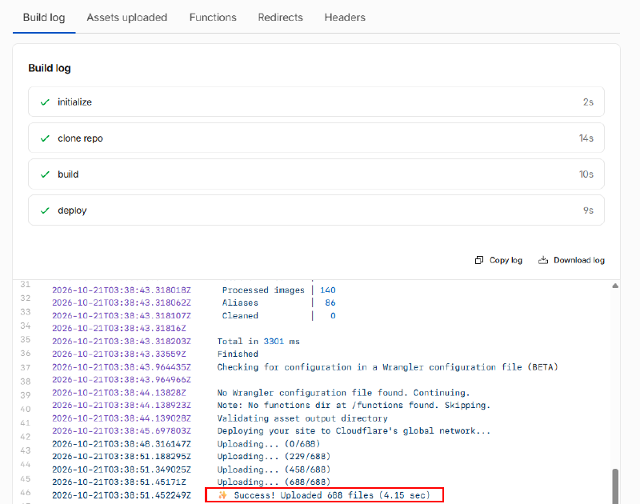Click the sparkle icon before Success message
640x504 pixels.
[222, 495]
